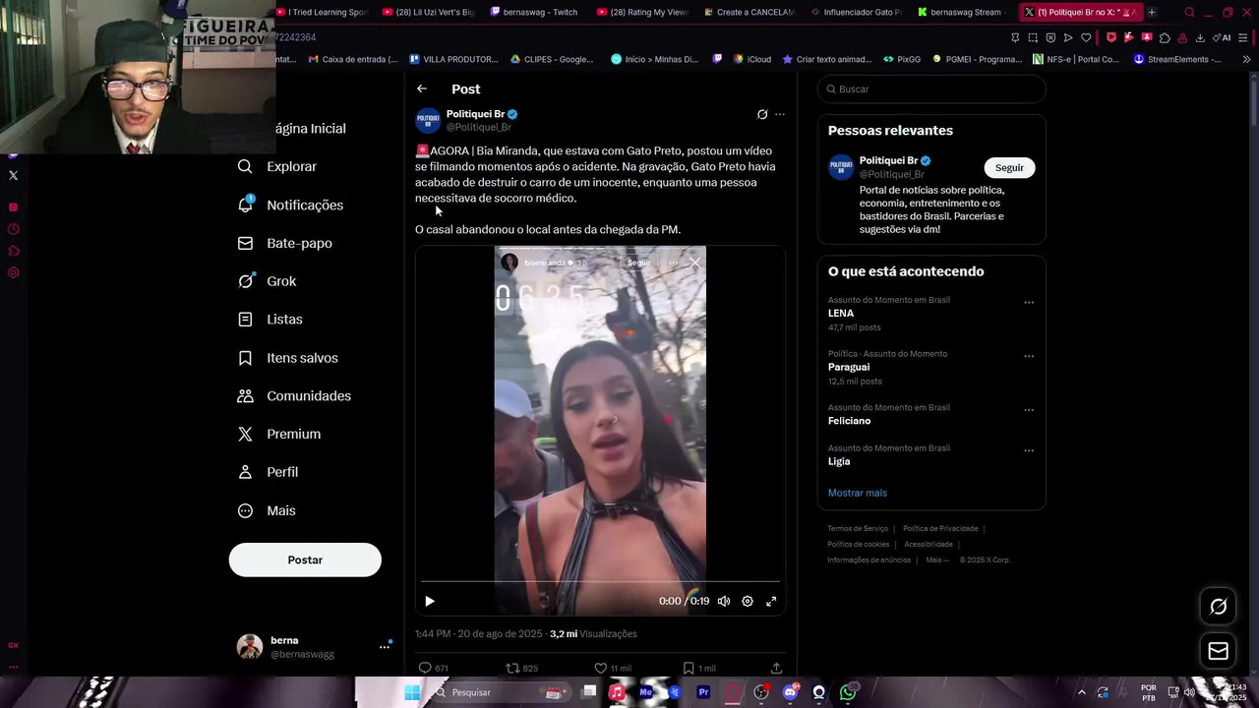Image resolution: width=1259 pixels, height=708 pixels.
Task: Open more options for LENA trend
Action: 1029,303
